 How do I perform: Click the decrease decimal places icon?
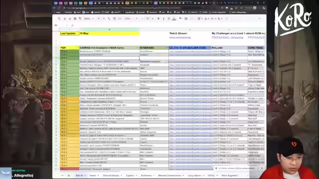(x=109, y=18)
